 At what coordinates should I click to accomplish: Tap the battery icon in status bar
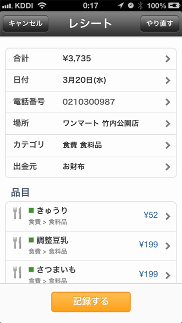pos(174,6)
